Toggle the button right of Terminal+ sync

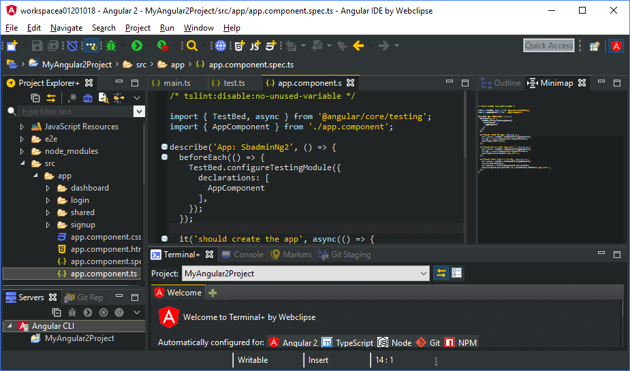click(457, 273)
